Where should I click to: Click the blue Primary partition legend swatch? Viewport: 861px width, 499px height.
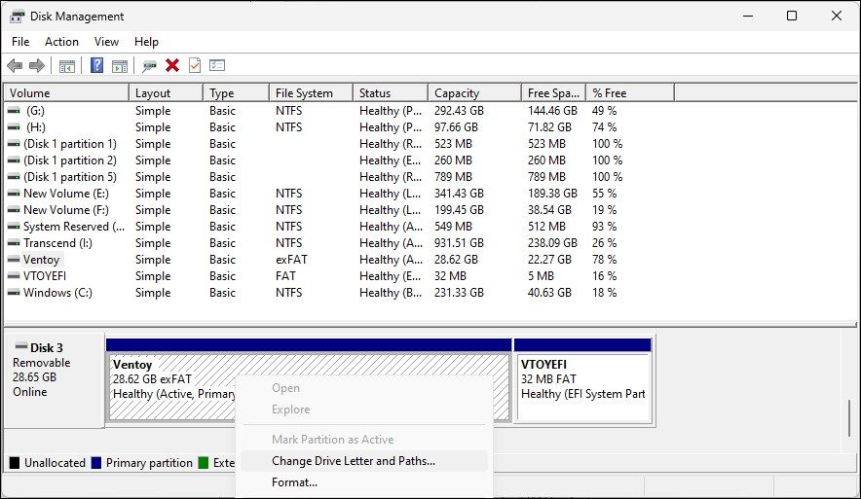point(96,463)
